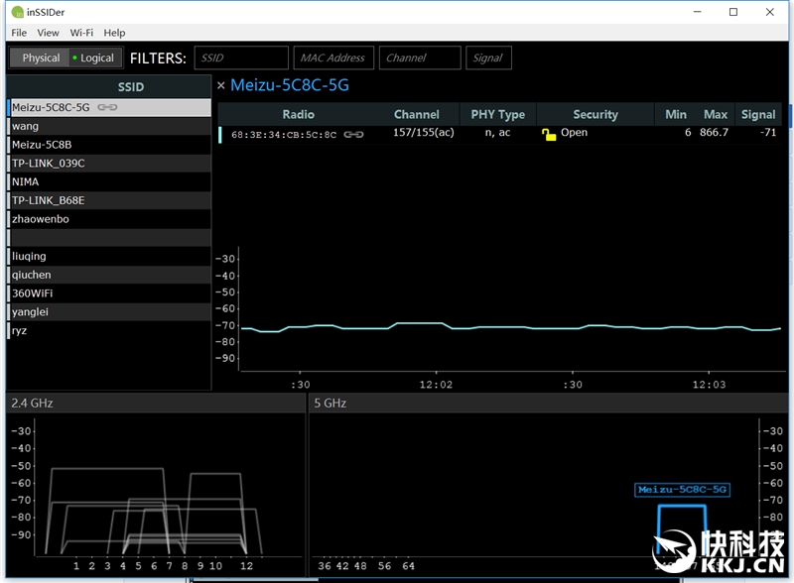The height and width of the screenshot is (583, 794).
Task: Click the 2.4 GHz panel header
Action: [156, 404]
